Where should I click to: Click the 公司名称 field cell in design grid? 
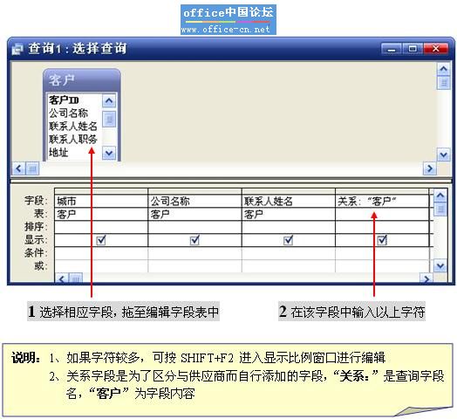coord(194,202)
